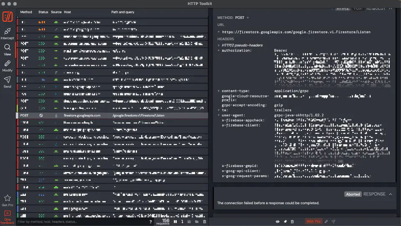401x226 pixels.
Task: Expand user-agent header info
Action: 218,116
